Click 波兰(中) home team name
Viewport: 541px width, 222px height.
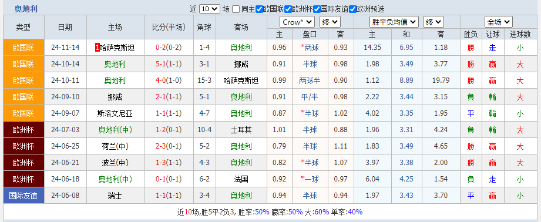115,163
